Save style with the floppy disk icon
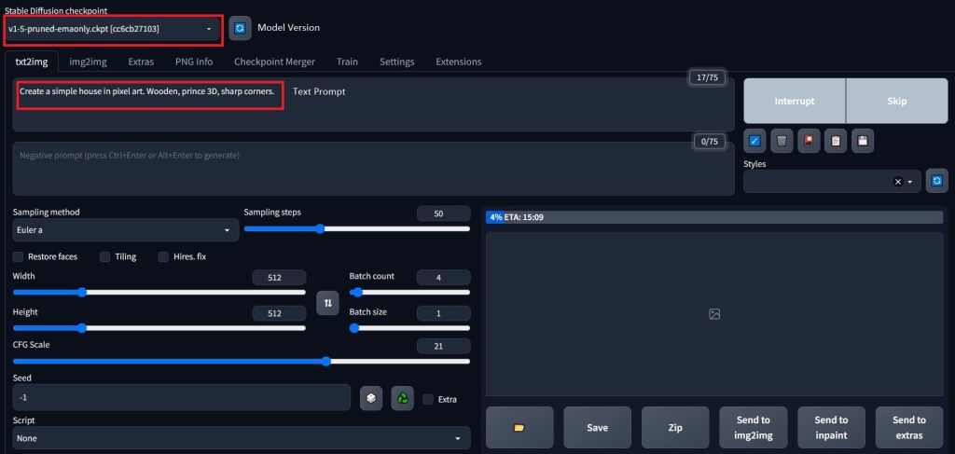 tap(863, 141)
